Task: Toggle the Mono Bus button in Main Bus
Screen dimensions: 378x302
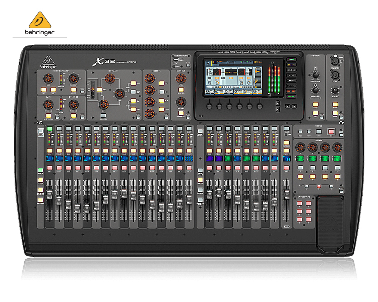Action: pyautogui.click(x=181, y=90)
